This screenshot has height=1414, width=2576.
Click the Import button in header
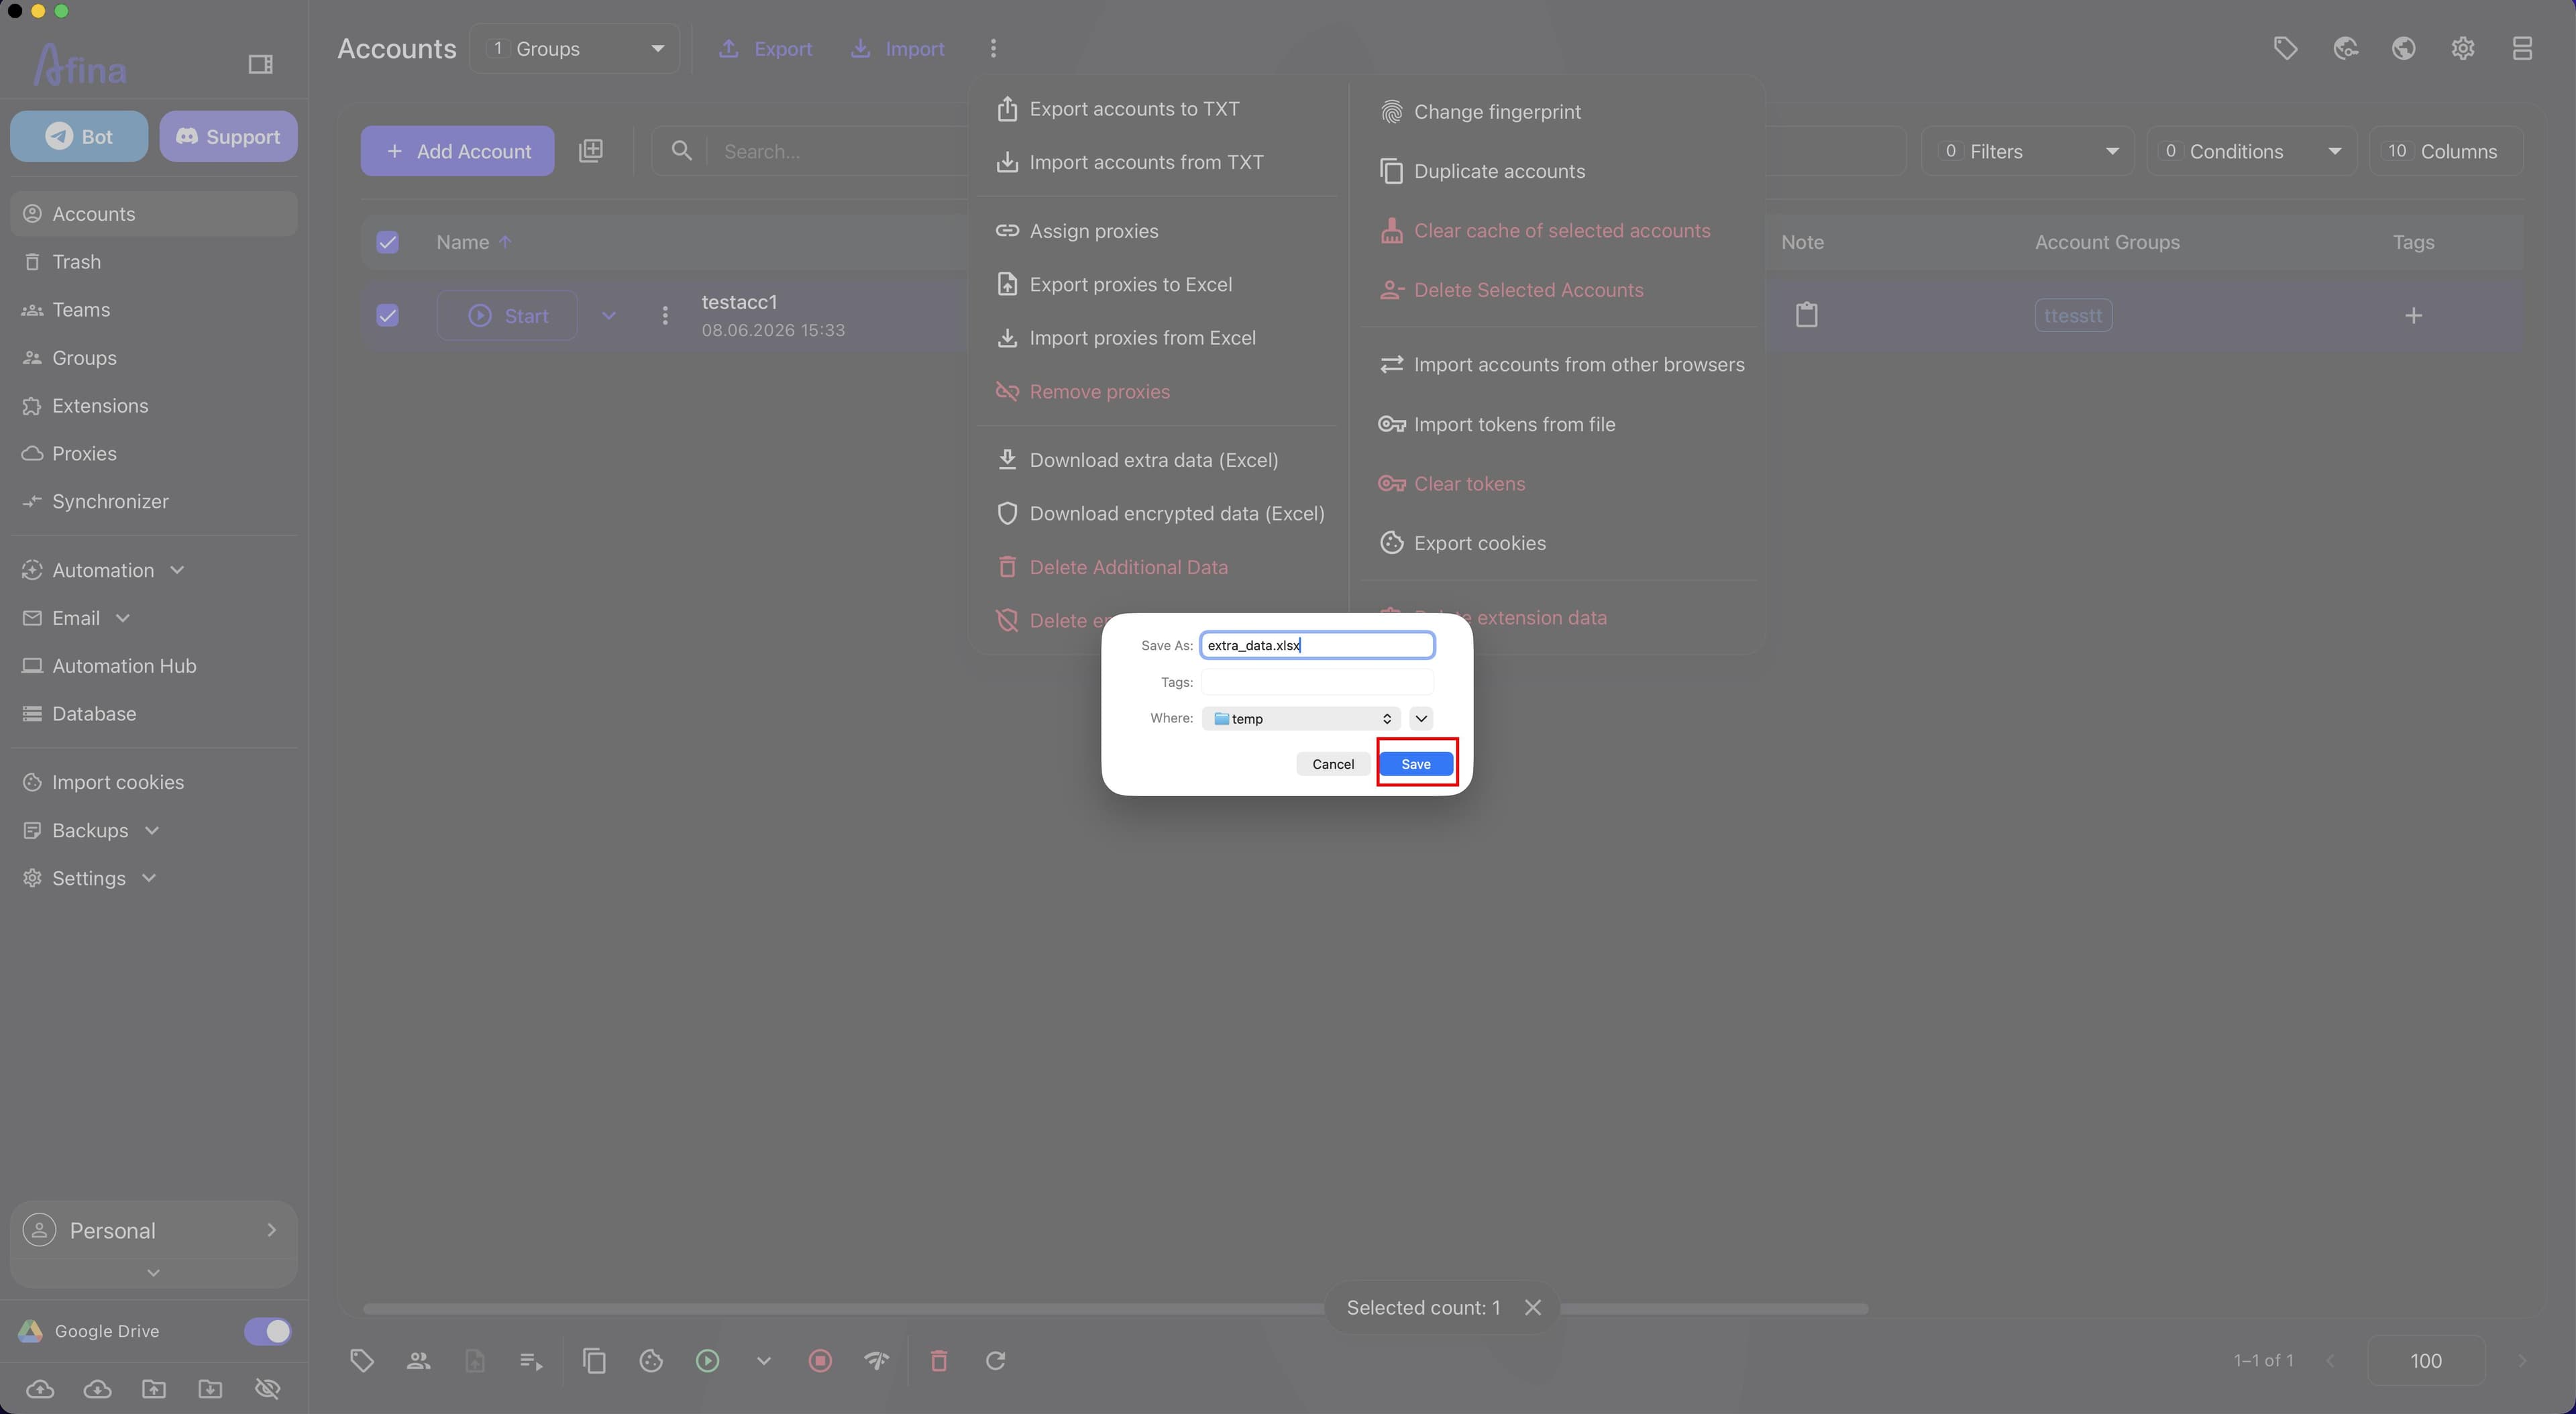click(897, 49)
